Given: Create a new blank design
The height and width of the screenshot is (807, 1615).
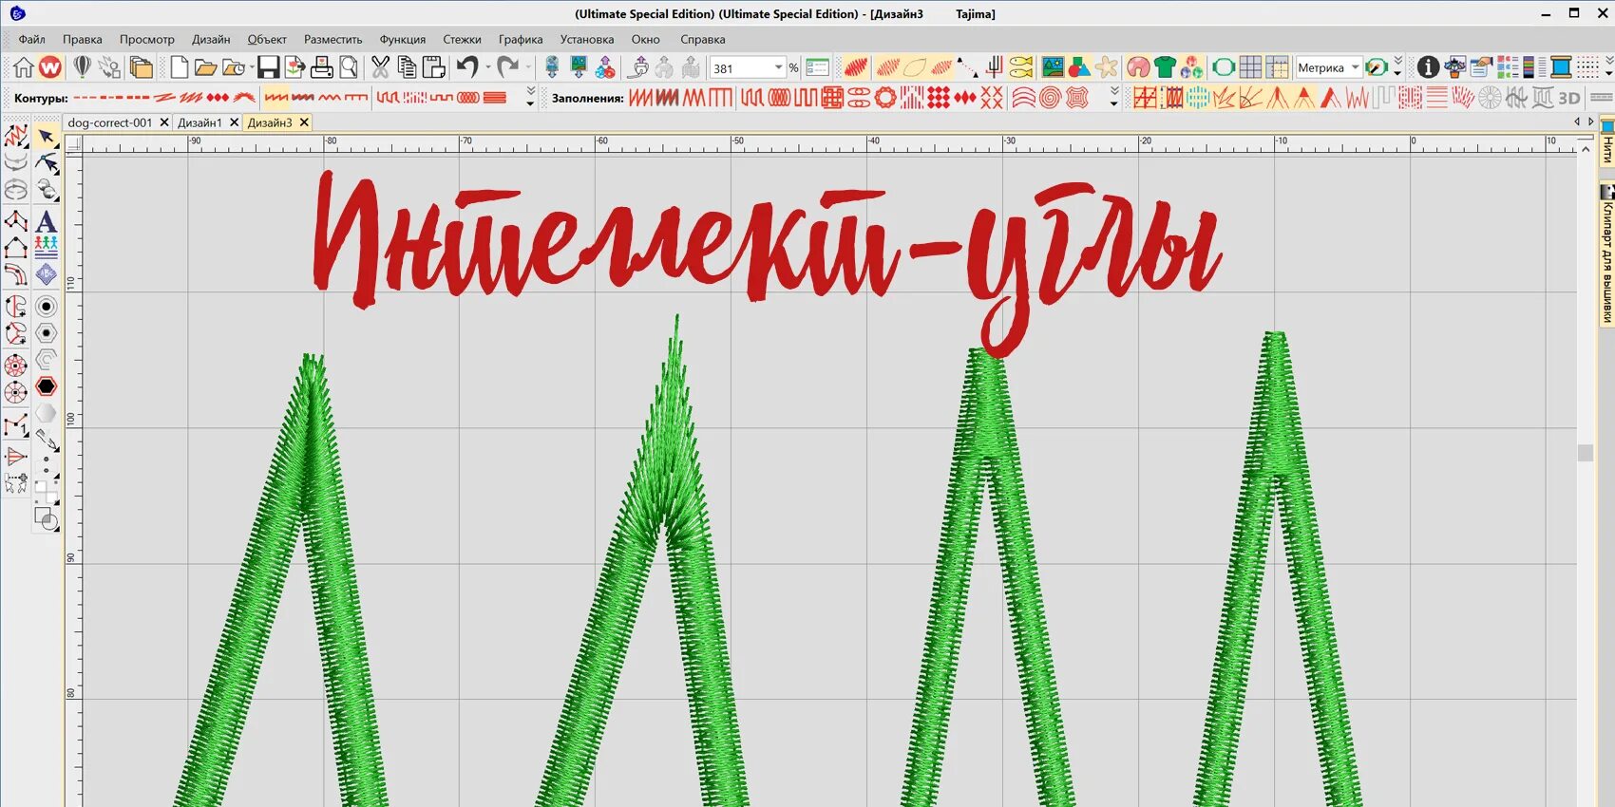Looking at the screenshot, I should click(179, 67).
